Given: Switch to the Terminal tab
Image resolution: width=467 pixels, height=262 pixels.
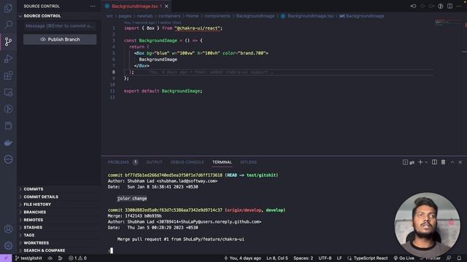Looking at the screenshot, I should pyautogui.click(x=222, y=162).
